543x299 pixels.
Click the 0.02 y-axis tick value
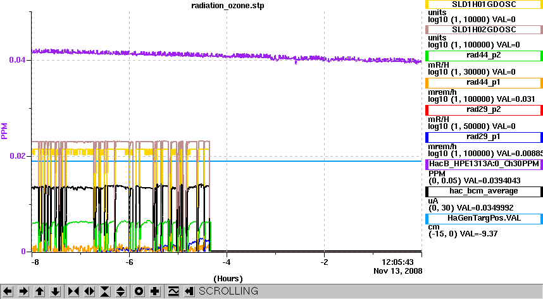(17, 156)
